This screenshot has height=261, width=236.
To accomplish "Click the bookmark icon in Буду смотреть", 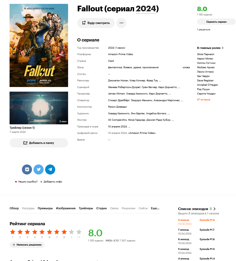I will [84, 23].
